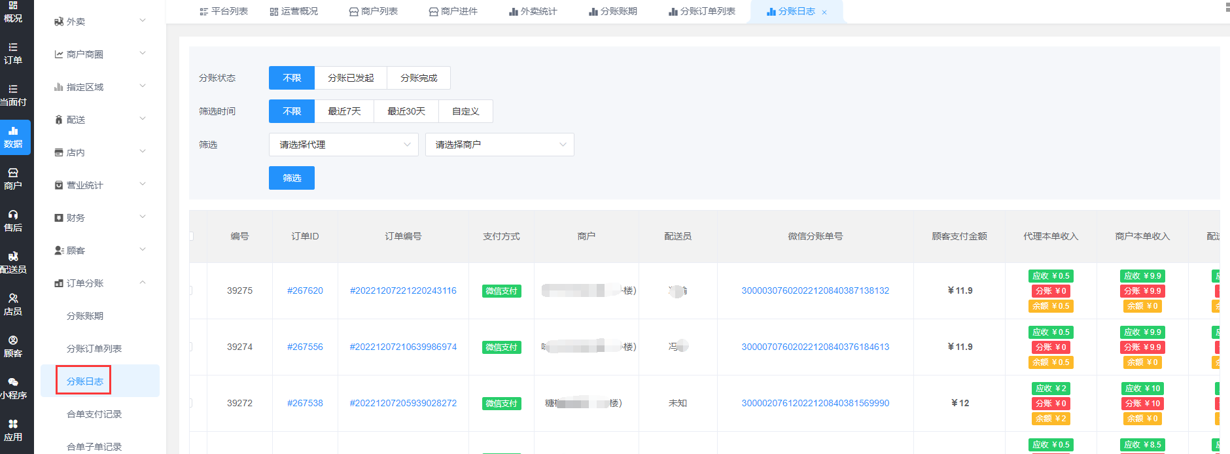Click the 店内 menu icon

pos(59,152)
